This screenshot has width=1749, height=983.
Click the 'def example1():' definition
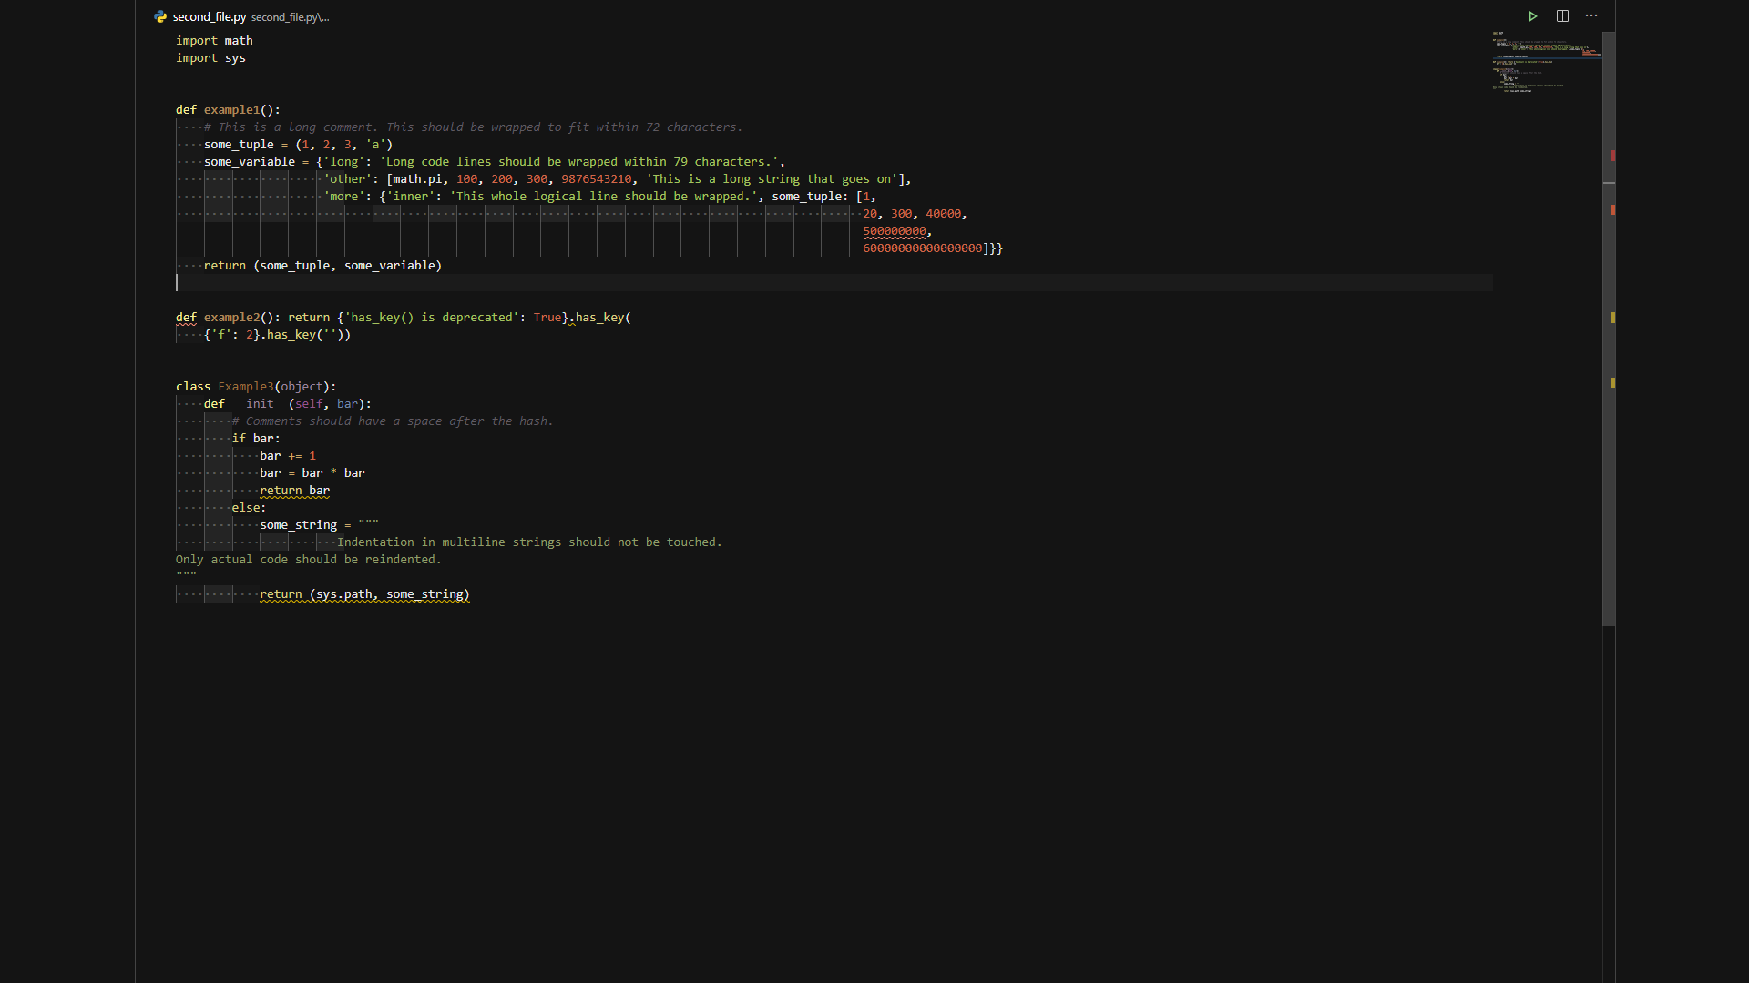coord(228,110)
